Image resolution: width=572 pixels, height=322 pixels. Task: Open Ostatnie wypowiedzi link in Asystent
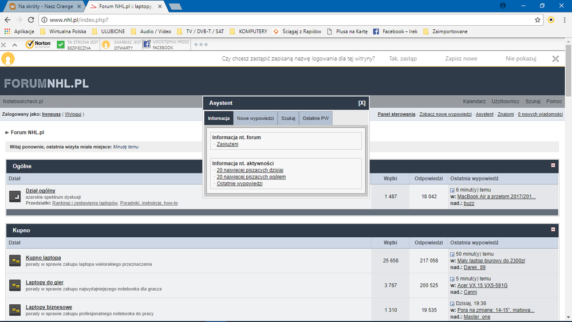point(239,183)
